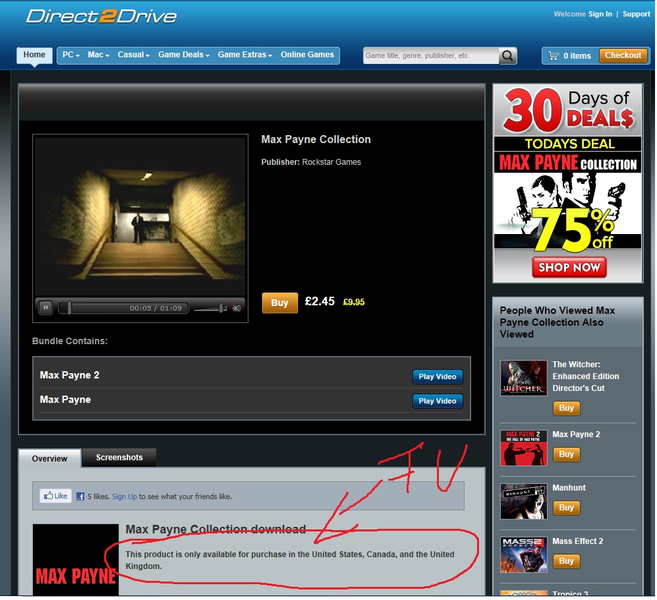Image resolution: width=657 pixels, height=600 pixels.
Task: Open the PC dropdown menu
Action: [x=71, y=55]
